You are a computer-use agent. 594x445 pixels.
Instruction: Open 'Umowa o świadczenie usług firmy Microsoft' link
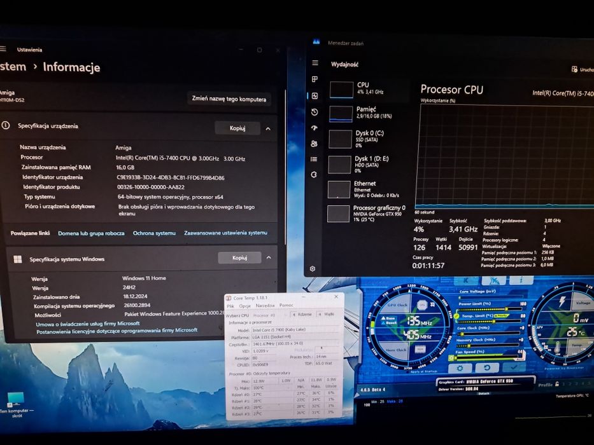88,324
